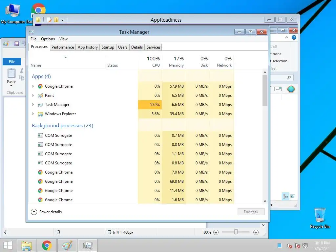Click the Paint app icon in Task Manager
The height and width of the screenshot is (252, 336).
pos(40,95)
